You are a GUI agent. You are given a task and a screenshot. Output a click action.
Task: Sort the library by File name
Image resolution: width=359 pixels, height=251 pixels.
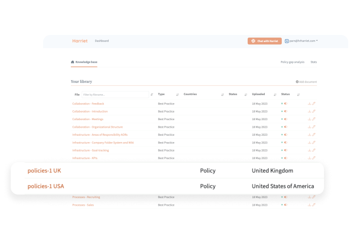pos(152,95)
